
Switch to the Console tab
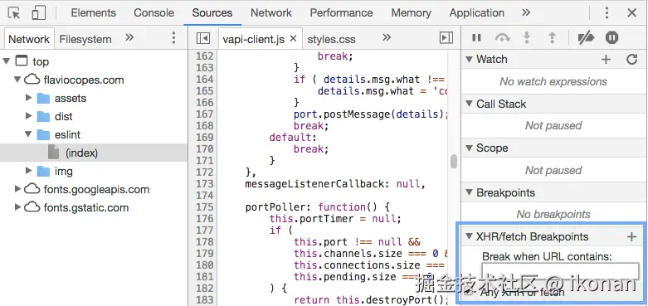tap(153, 12)
